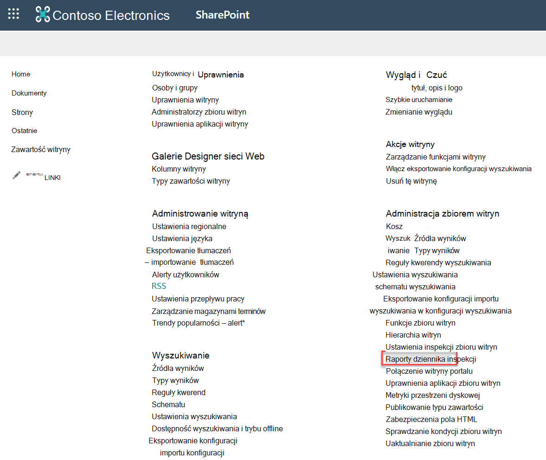This screenshot has height=460, width=546.
Task: Open Sprawdzanie kondycji zbioru witryn
Action: pyautogui.click(x=443, y=431)
